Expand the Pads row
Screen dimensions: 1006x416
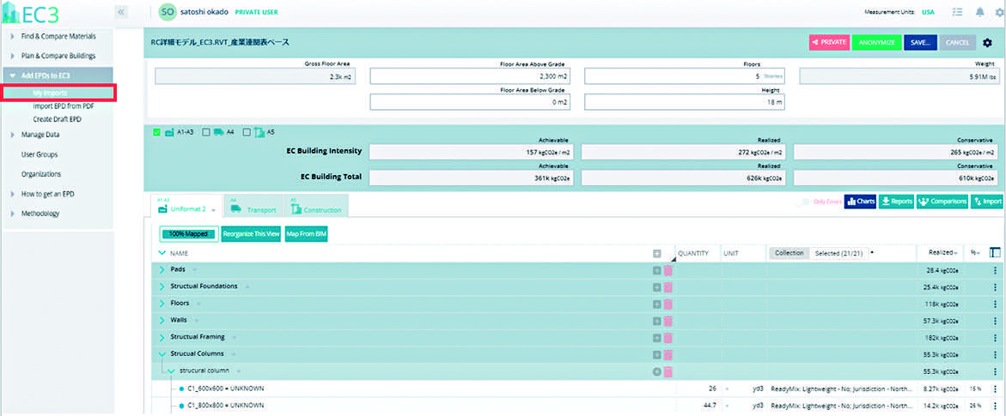pyautogui.click(x=162, y=270)
